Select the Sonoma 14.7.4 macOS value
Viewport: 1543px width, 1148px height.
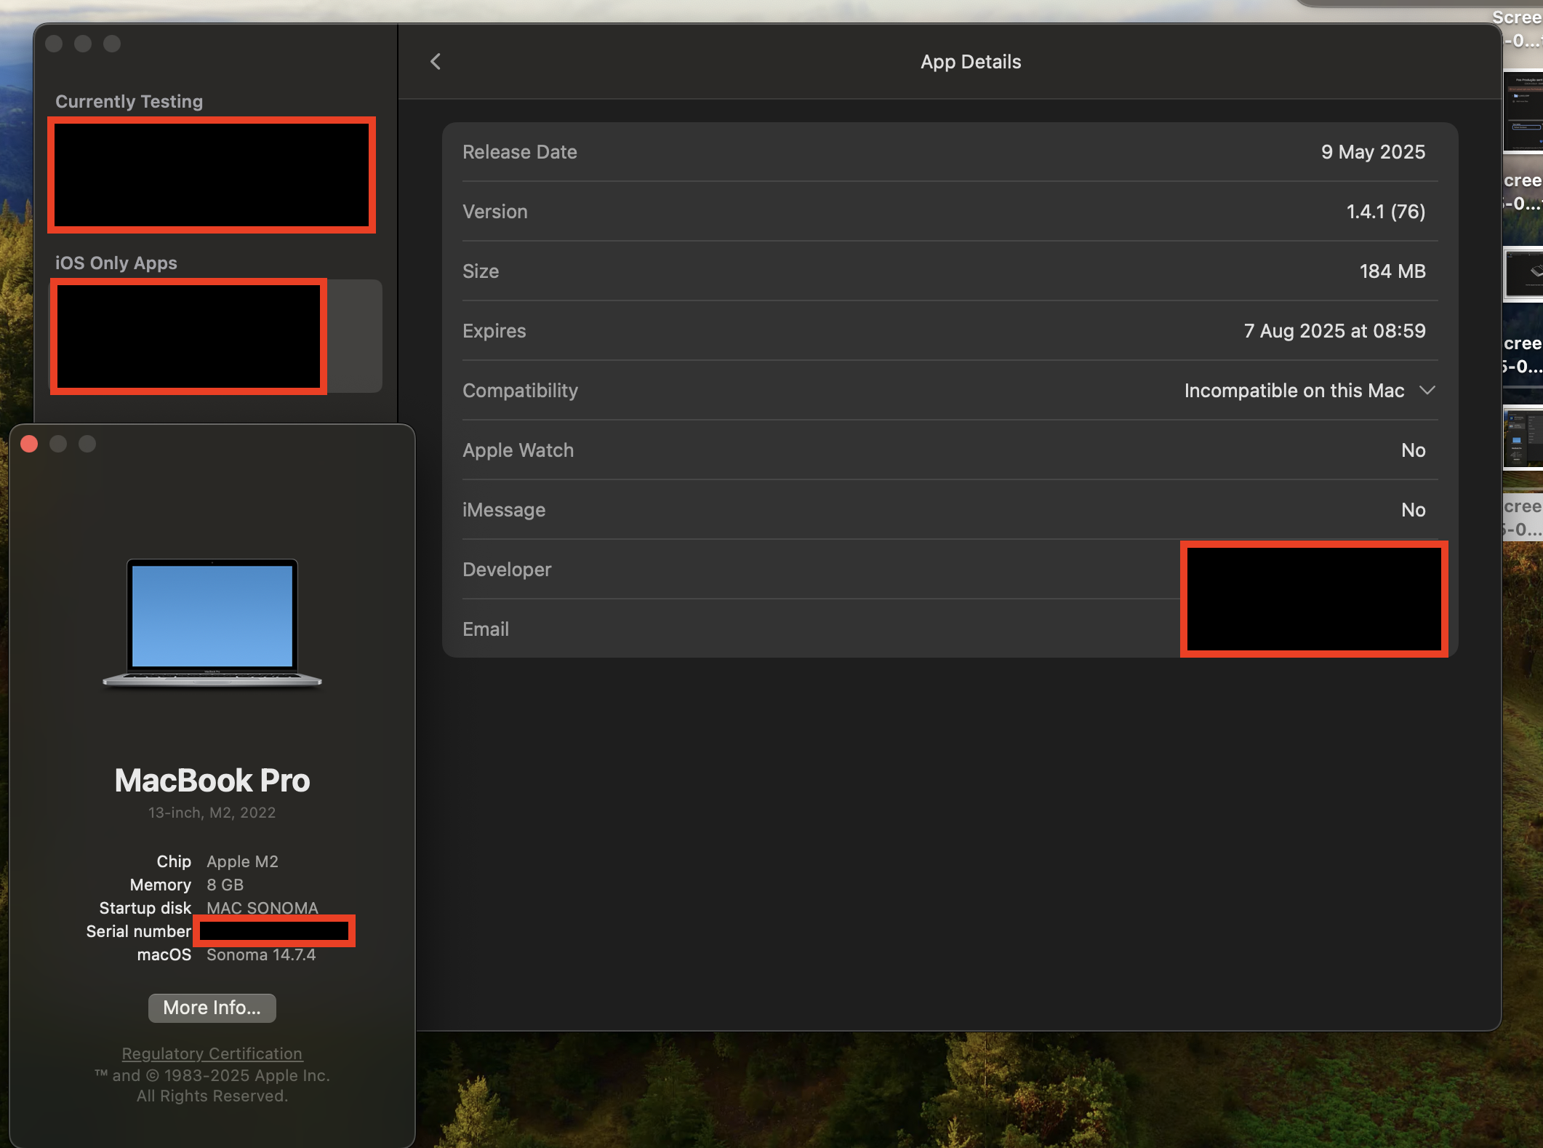coord(261,954)
